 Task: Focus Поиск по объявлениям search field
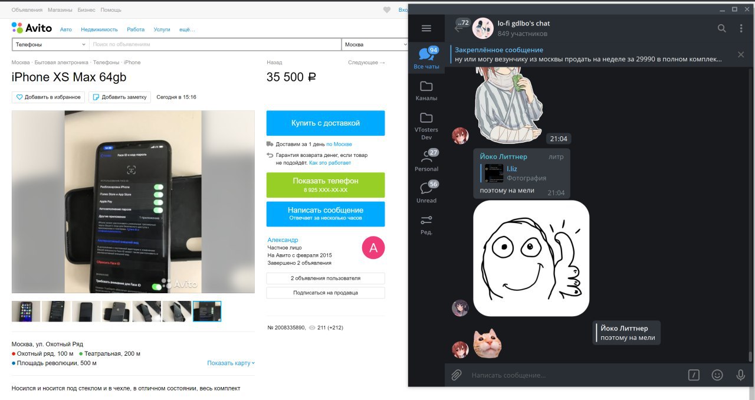[215, 44]
